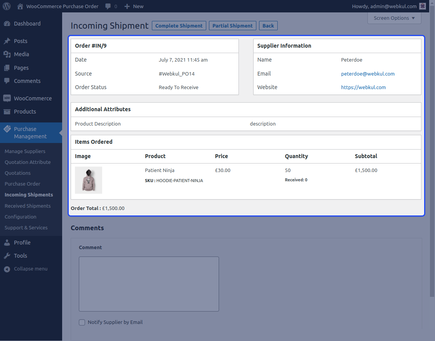Collapse the sidebar with the arrow icon

pyautogui.click(x=6, y=269)
